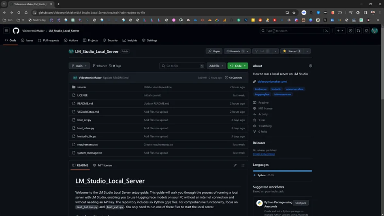Open the videotronicmaker.com link

pos(272,81)
